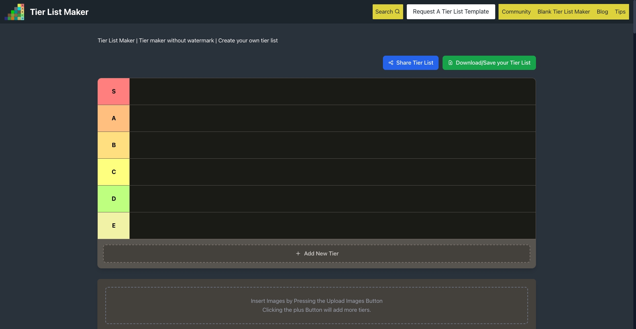The image size is (636, 329).
Task: Click the Tier List Maker logo icon
Action: (x=14, y=12)
